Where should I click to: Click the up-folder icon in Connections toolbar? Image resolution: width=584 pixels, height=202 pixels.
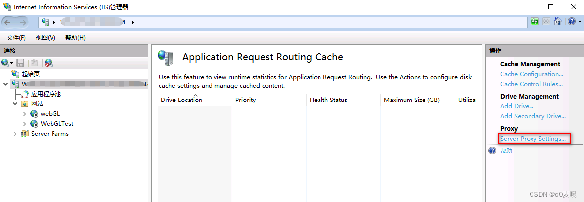(x=34, y=63)
